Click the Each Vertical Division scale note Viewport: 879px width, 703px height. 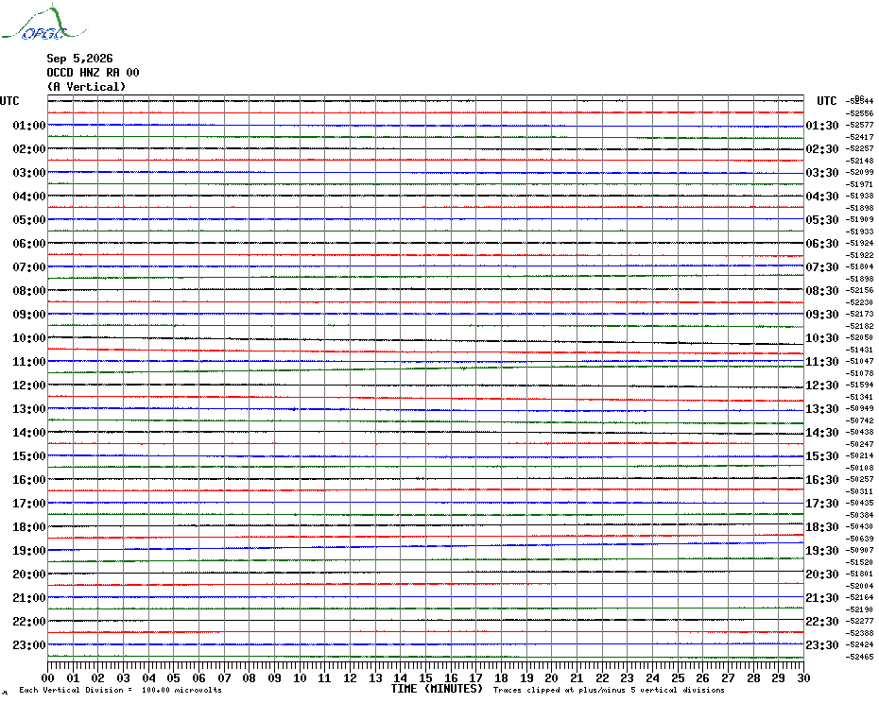pyautogui.click(x=121, y=690)
